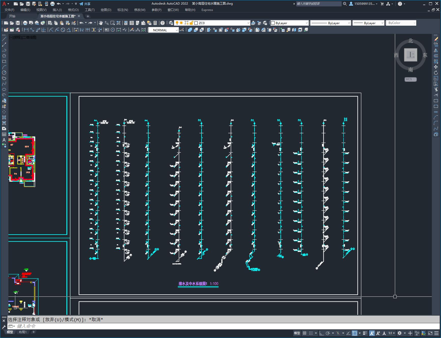The image size is (441, 338).
Task: Toggle Snap mode dots in status bar
Action: (311, 333)
